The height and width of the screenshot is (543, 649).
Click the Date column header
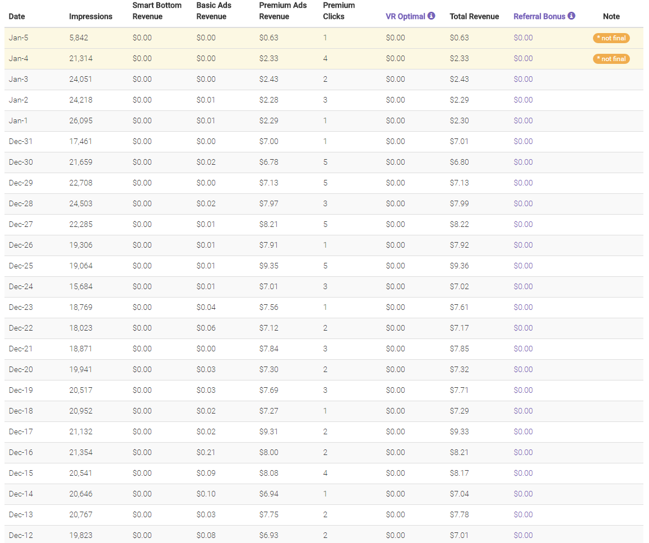point(17,16)
